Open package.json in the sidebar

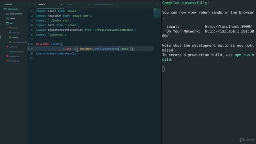13,56
